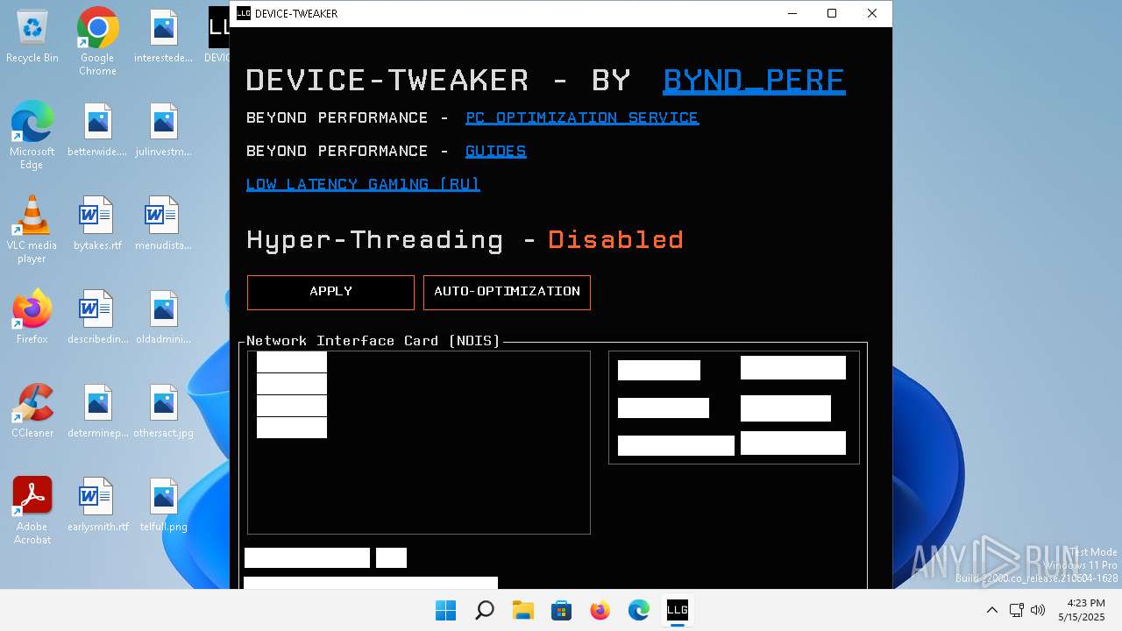Click the DEVICE-TWEAKER title bar app icon
The image size is (1122, 631).
pyautogui.click(x=244, y=13)
